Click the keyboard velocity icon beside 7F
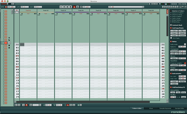This screenshot has height=114, width=187. [54, 105]
